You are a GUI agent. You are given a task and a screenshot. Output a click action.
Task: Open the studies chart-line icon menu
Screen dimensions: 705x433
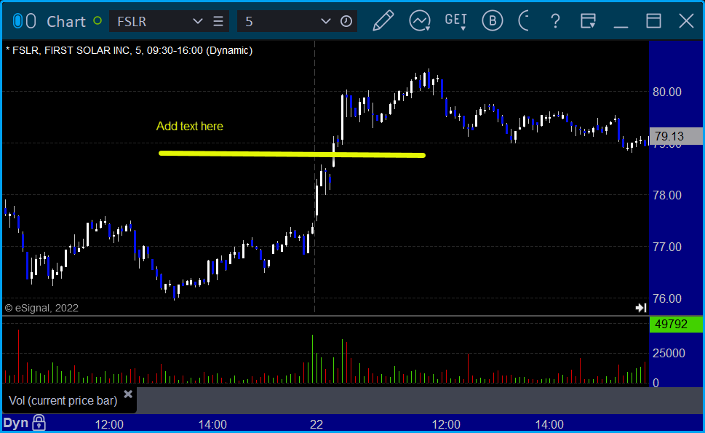pos(420,20)
